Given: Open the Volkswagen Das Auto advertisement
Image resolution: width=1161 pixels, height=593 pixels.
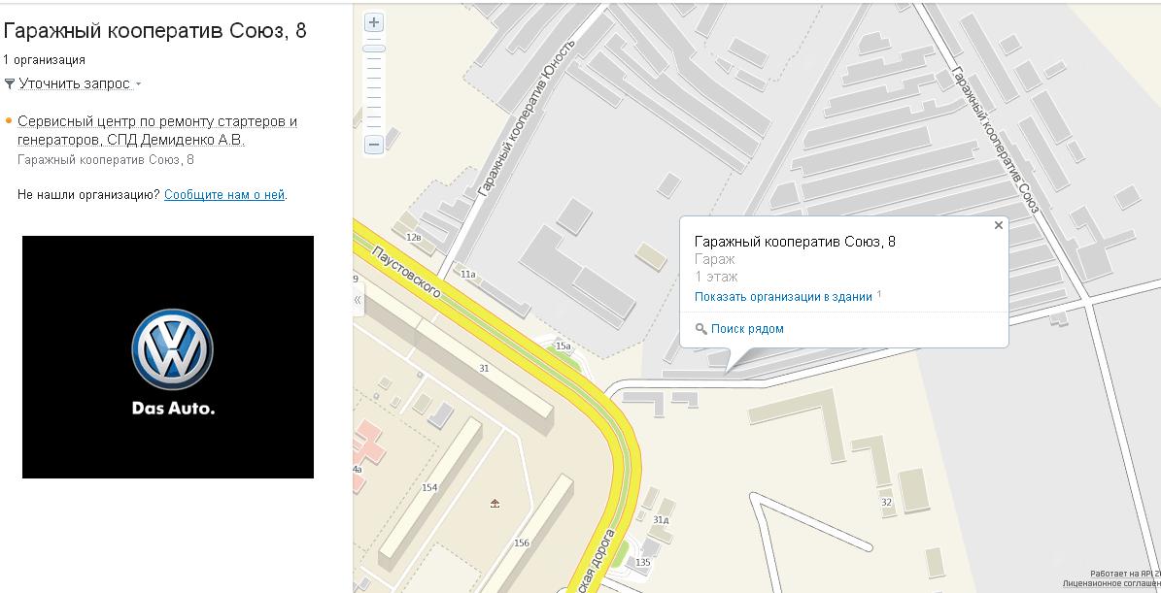Looking at the screenshot, I should click(168, 357).
